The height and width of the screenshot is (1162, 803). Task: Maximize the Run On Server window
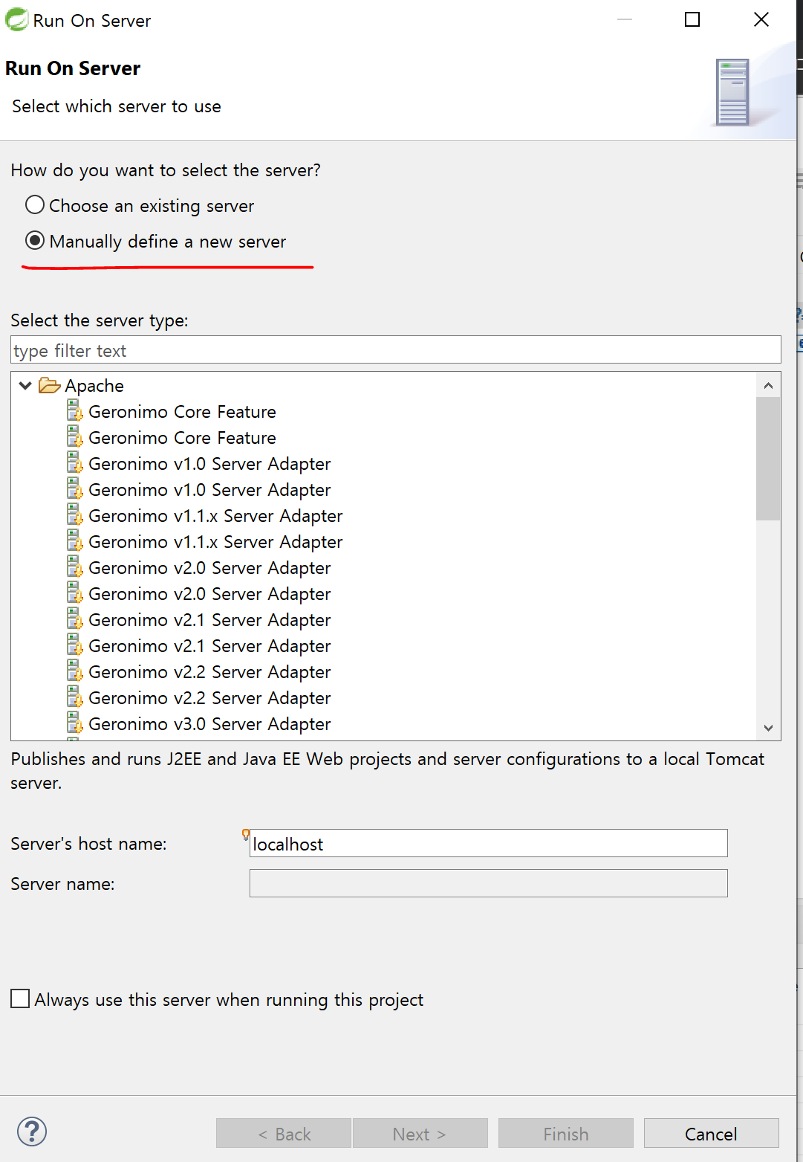[692, 19]
